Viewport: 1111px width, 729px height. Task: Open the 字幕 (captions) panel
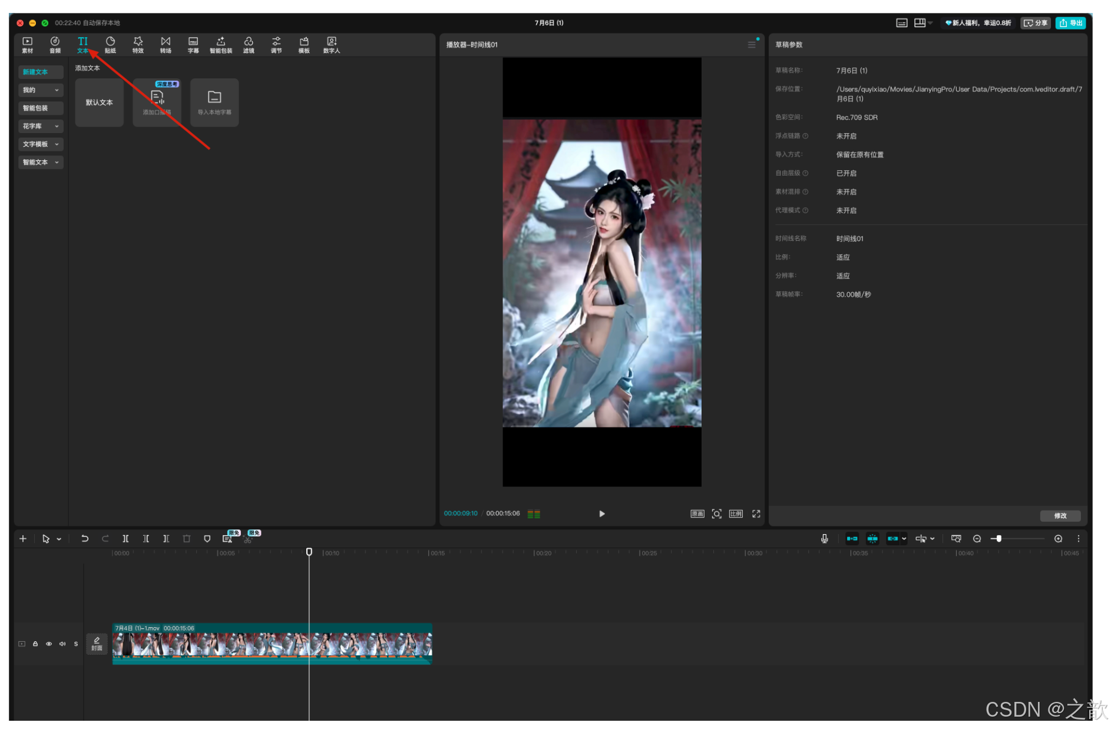(x=193, y=45)
